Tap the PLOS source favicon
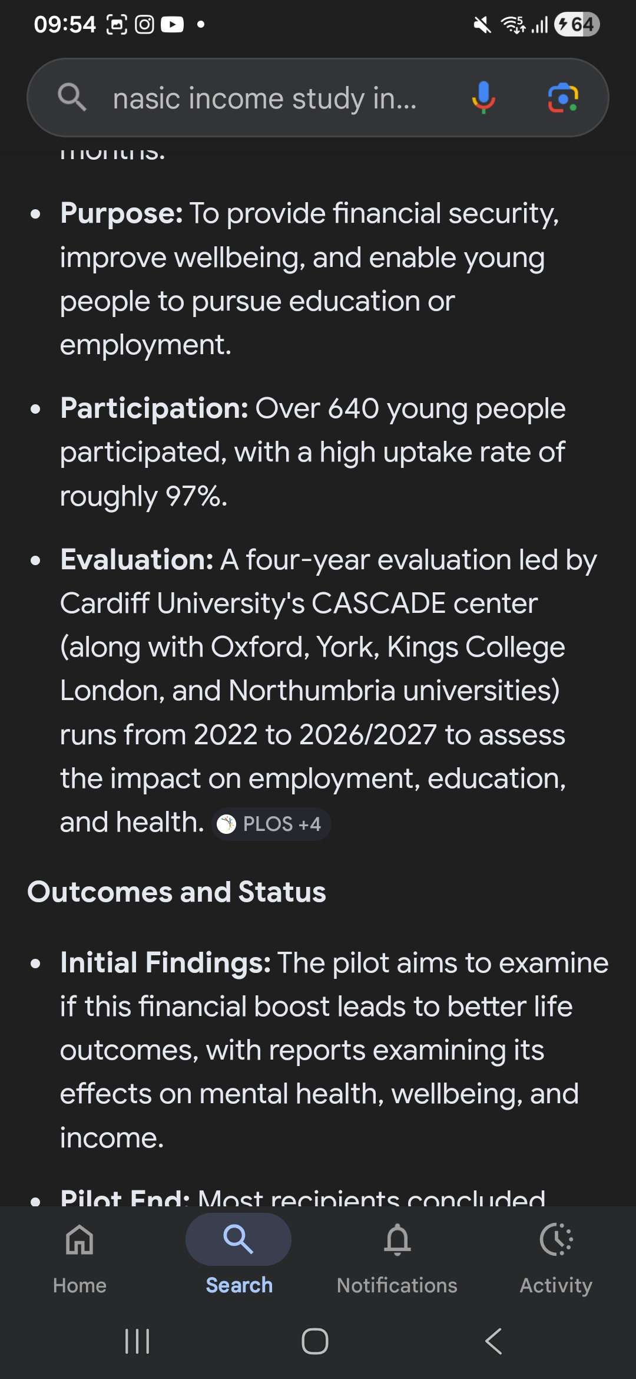This screenshot has width=636, height=1379. point(226,824)
